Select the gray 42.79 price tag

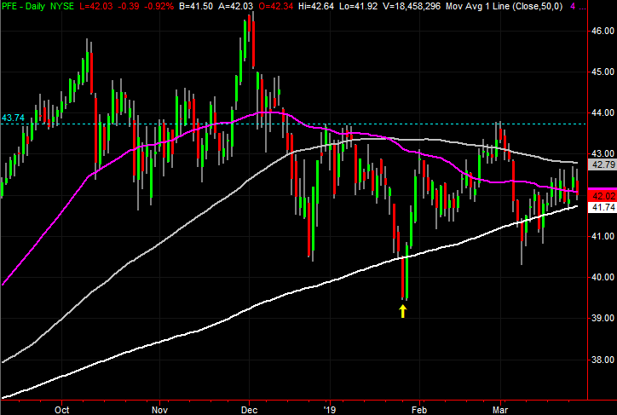602,164
